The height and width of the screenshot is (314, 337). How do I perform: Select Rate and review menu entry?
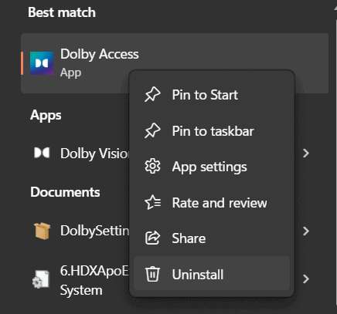click(x=212, y=203)
